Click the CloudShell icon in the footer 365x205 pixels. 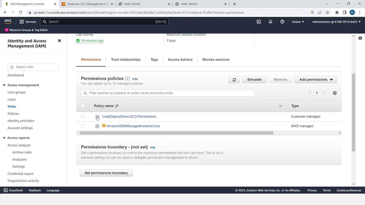5,190
